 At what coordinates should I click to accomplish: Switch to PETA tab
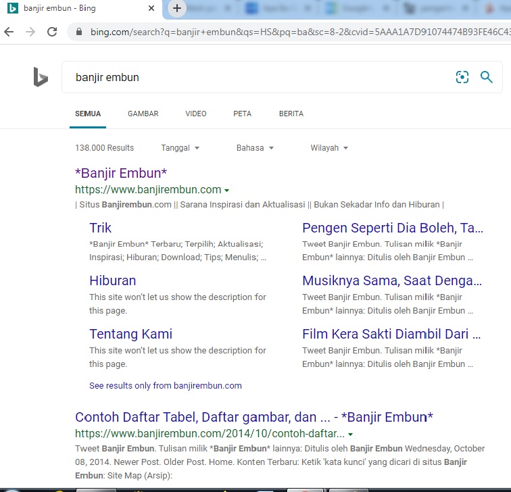click(242, 114)
